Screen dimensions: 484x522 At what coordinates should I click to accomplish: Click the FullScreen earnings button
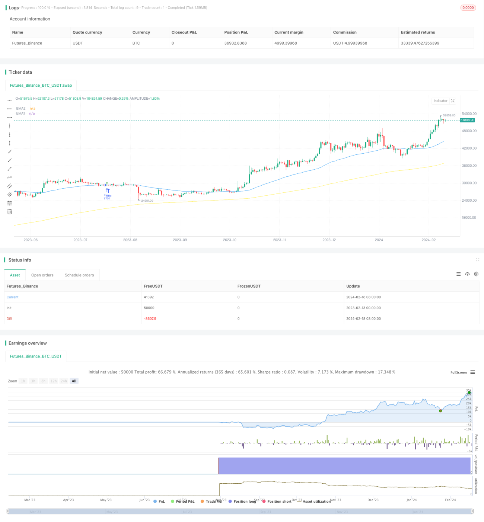(459, 372)
